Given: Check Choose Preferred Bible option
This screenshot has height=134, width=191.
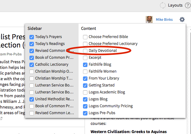Looking at the screenshot, I should (85, 37).
